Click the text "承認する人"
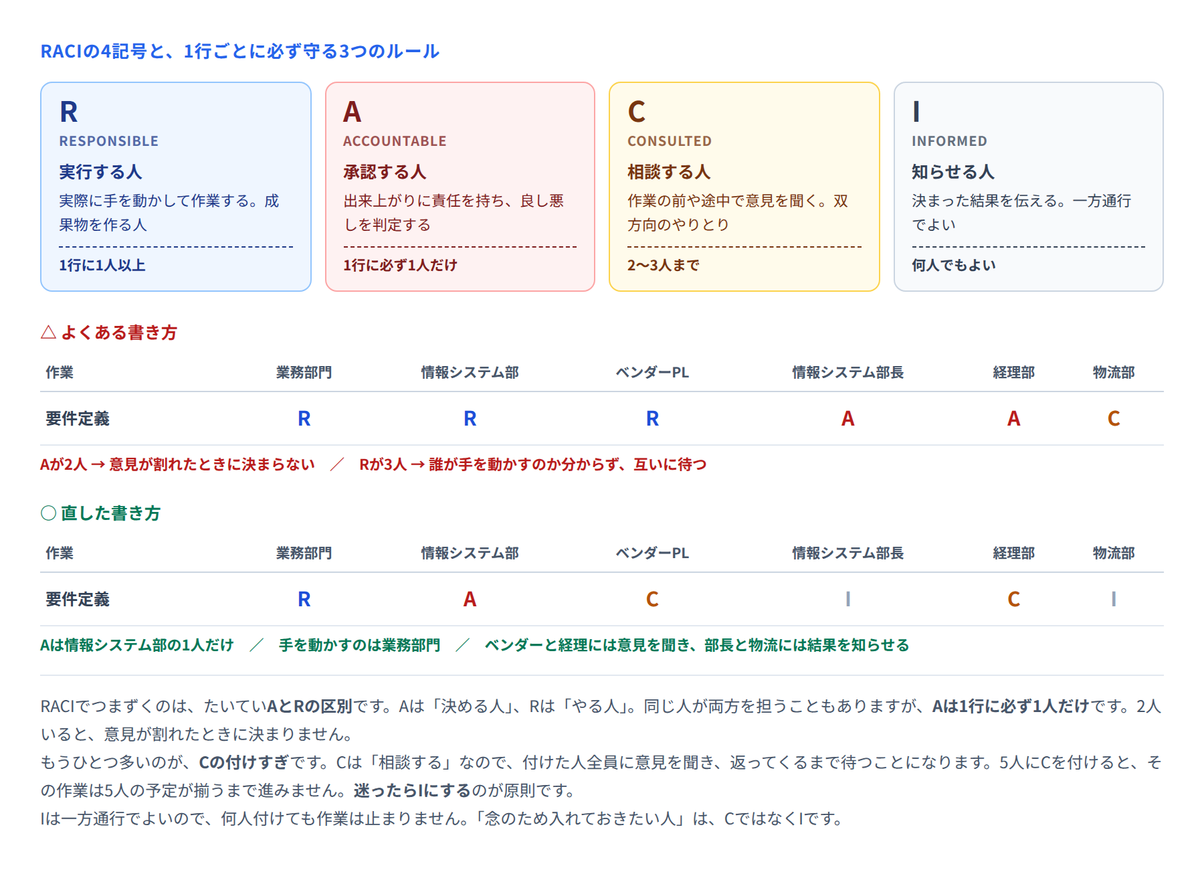 coord(385,172)
